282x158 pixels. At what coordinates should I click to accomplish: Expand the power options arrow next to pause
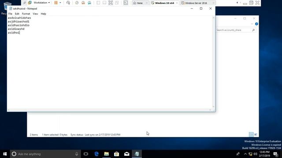(60, 3)
